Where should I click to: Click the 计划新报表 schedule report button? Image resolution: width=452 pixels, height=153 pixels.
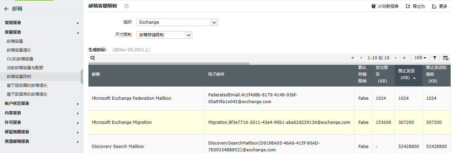pyautogui.click(x=385, y=6)
